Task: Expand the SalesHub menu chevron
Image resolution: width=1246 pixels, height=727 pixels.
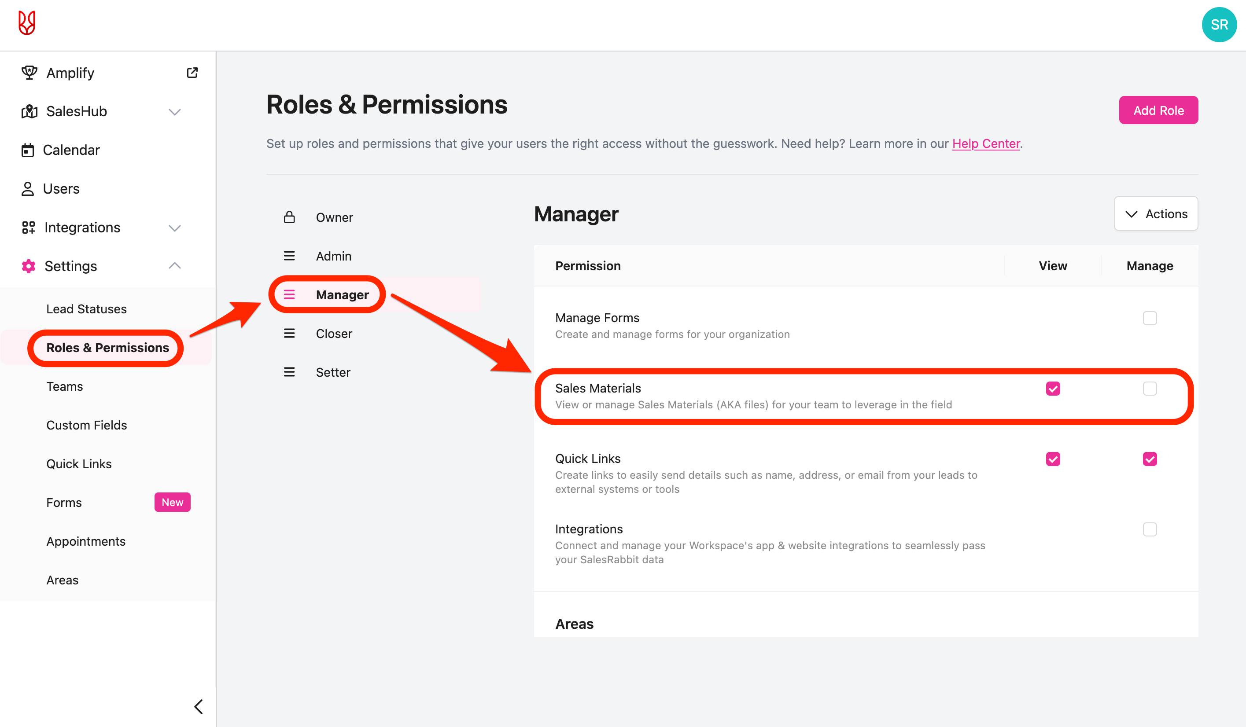Action: pyautogui.click(x=174, y=112)
